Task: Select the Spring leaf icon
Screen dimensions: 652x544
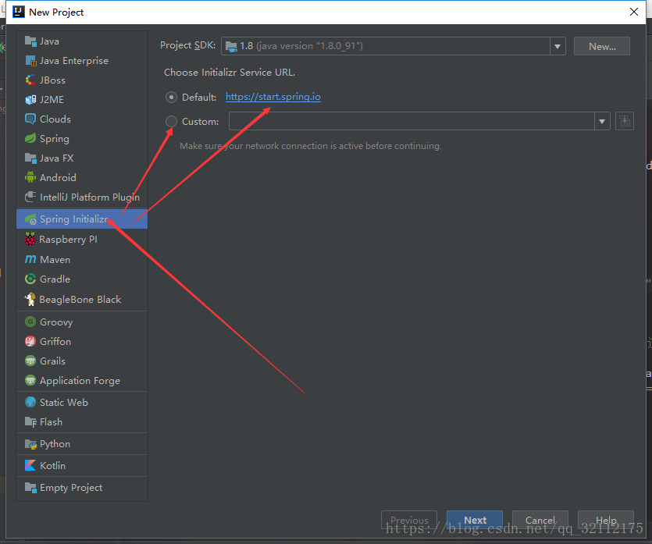Action: 30,138
